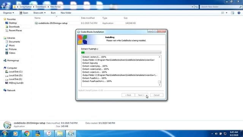
Task: Open the Code::Blocks installer taskbar icon
Action: point(71,134)
